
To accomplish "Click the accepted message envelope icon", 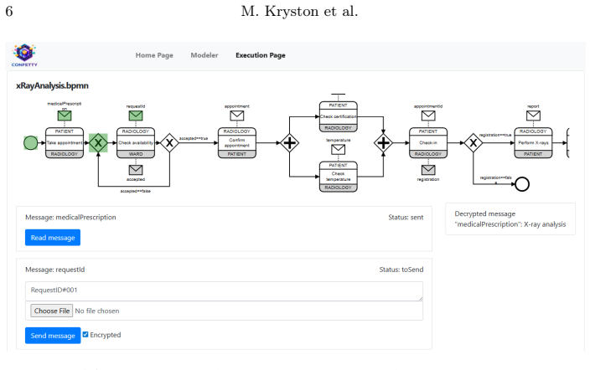I will (x=136, y=170).
